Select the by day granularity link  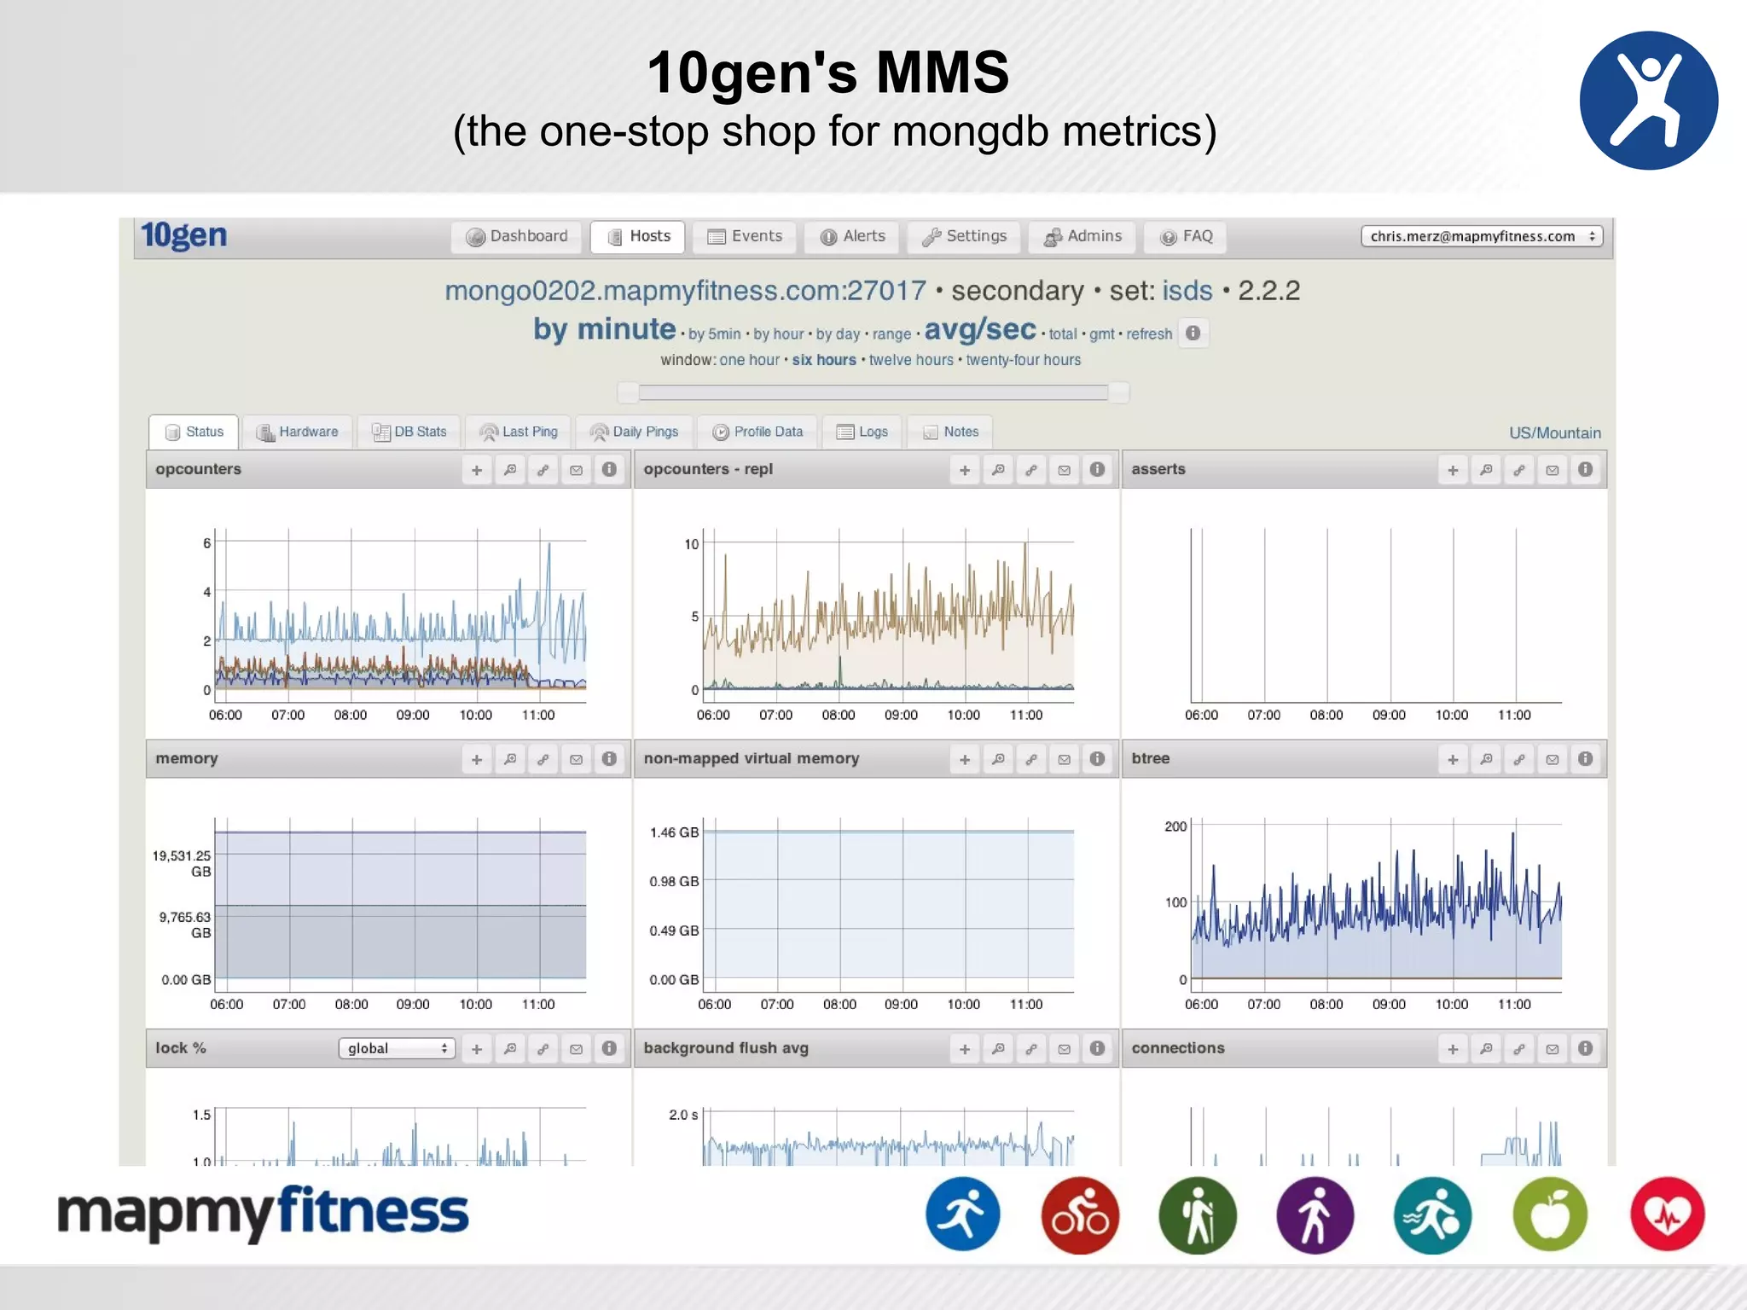[838, 334]
